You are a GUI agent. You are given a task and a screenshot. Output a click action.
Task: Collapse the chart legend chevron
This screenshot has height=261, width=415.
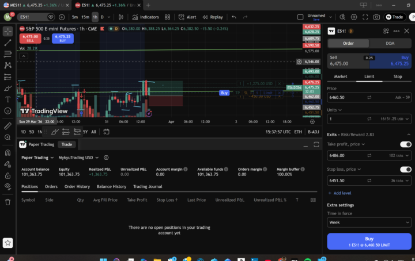(24, 56)
